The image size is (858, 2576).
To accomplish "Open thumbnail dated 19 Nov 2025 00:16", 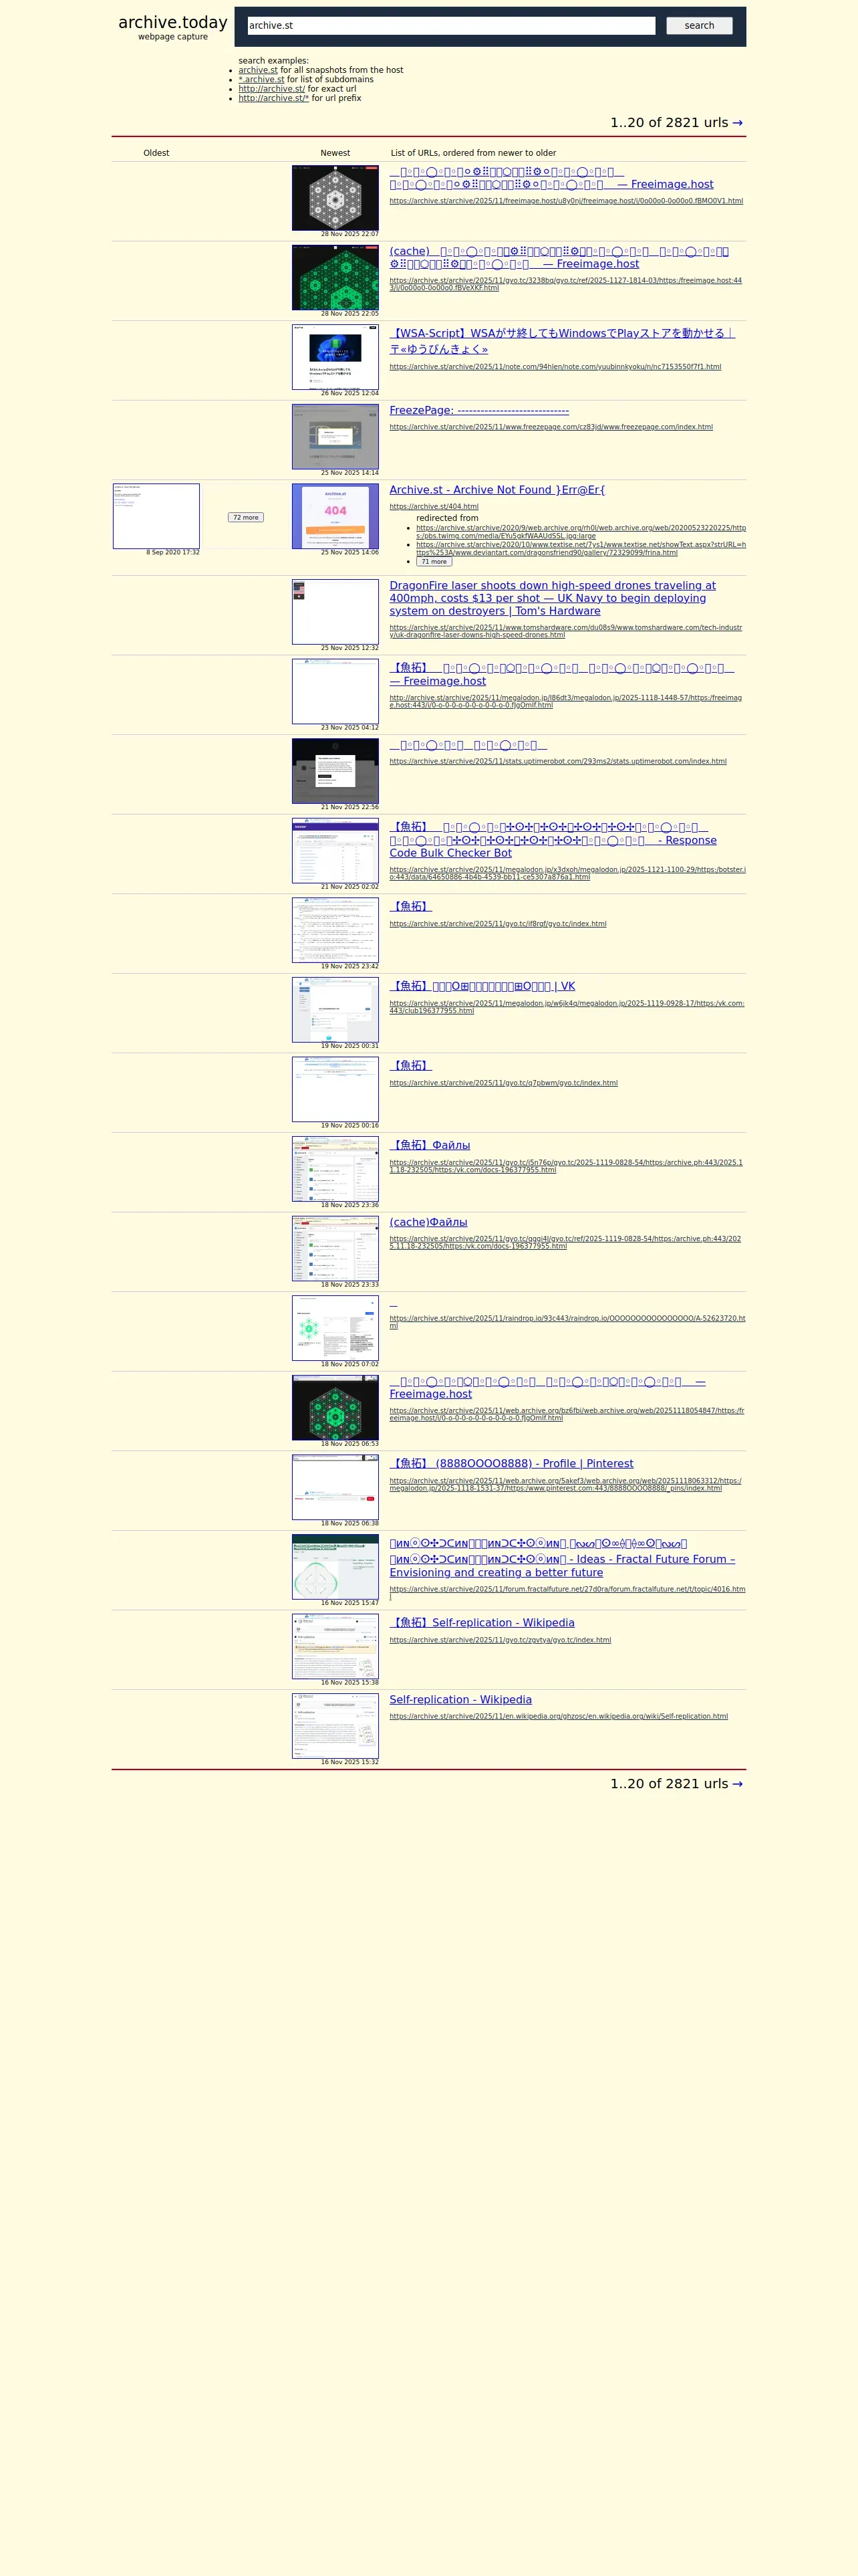I will point(335,1089).
